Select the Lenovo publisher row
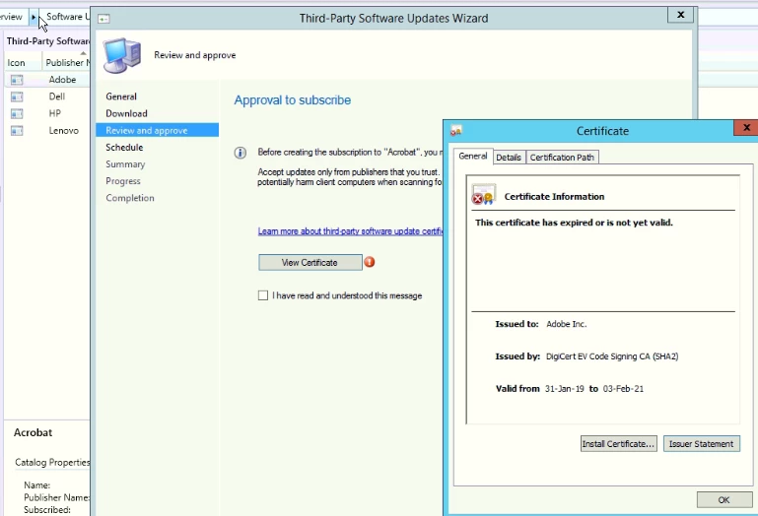 (x=47, y=130)
